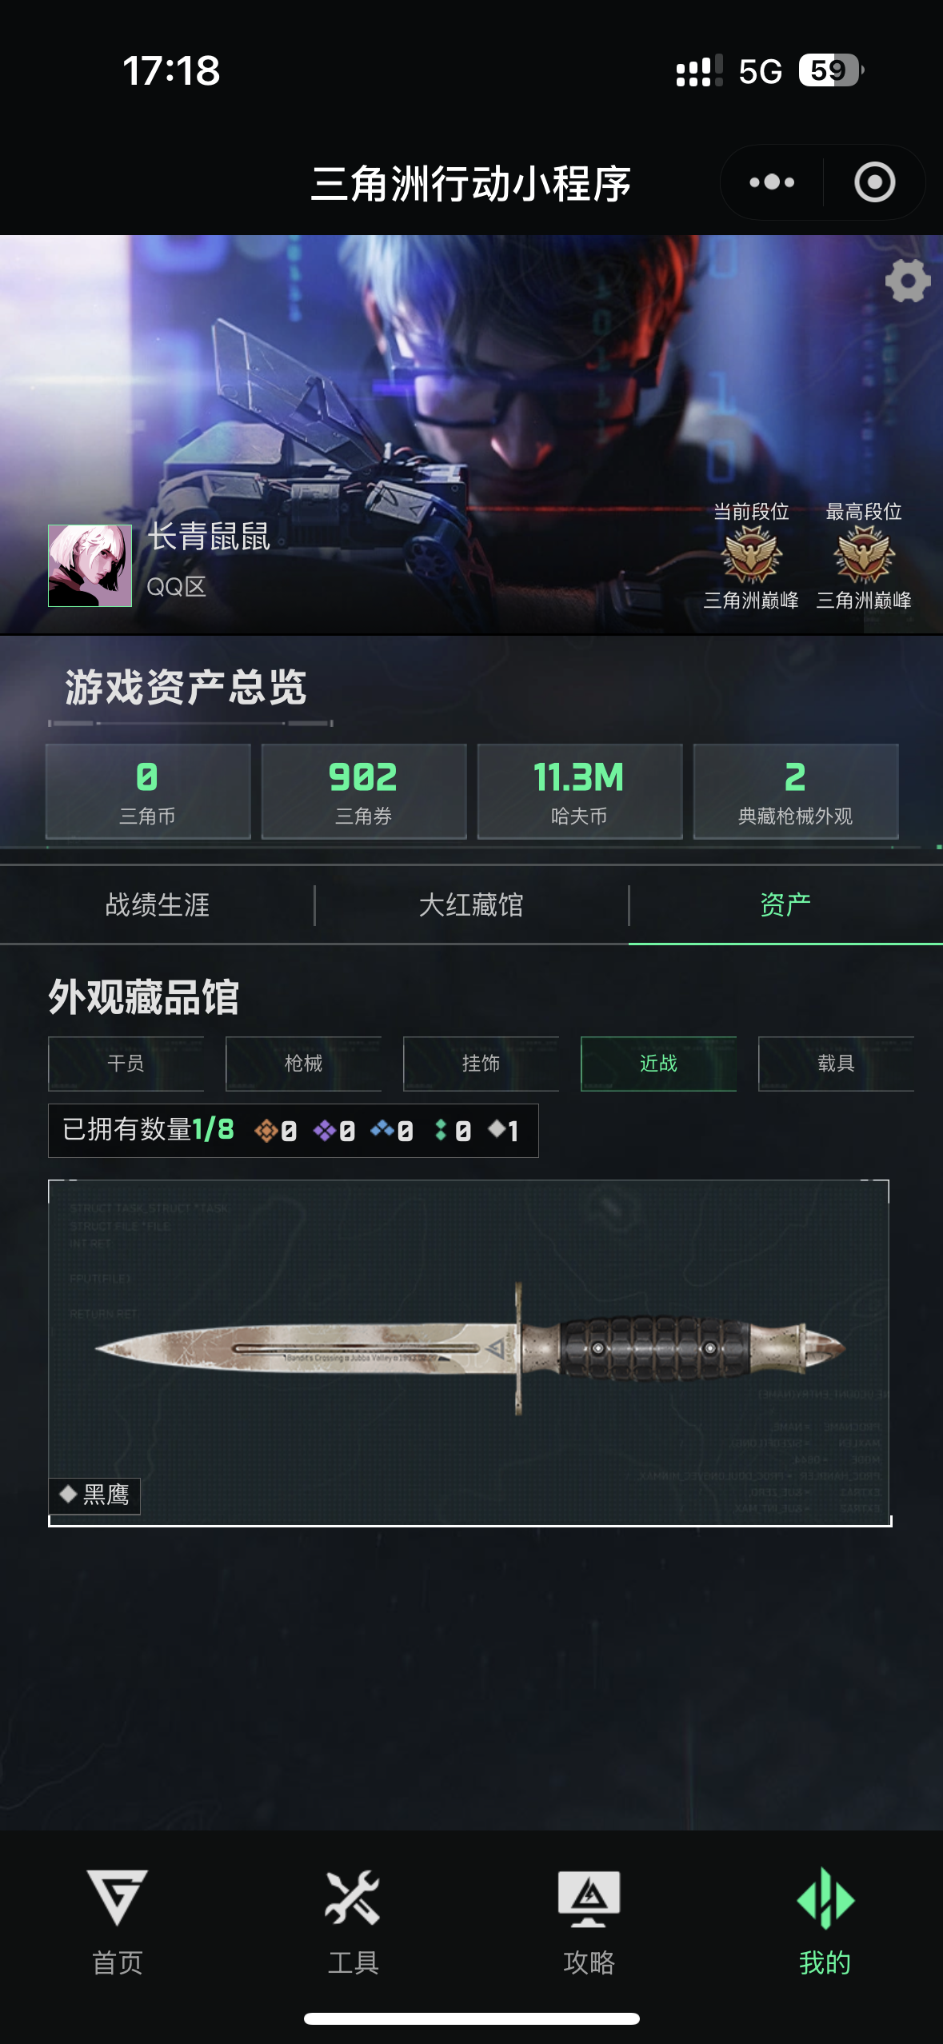Image resolution: width=943 pixels, height=2044 pixels.
Task: Tap the player avatar picture
Action: coord(90,565)
